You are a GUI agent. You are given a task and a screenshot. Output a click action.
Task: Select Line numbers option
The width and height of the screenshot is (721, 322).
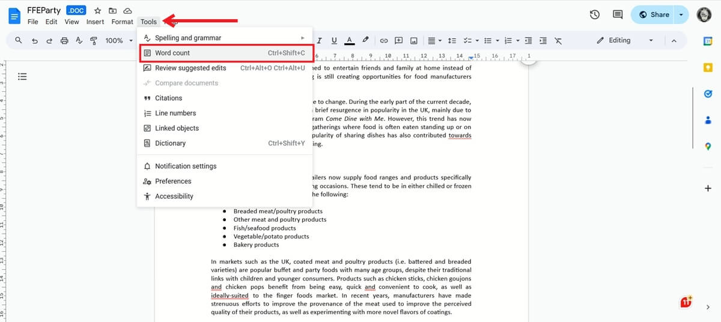(x=225, y=113)
